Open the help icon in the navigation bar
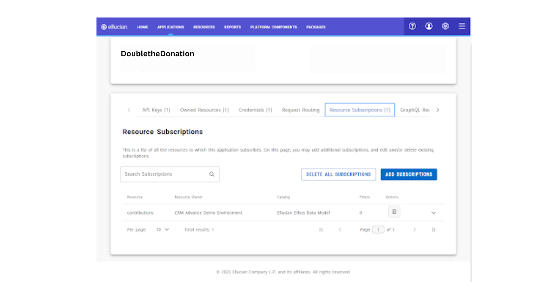The height and width of the screenshot is (307, 546). pyautogui.click(x=412, y=26)
